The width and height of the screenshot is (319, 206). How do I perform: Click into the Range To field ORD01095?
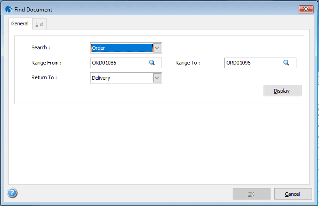[253, 63]
